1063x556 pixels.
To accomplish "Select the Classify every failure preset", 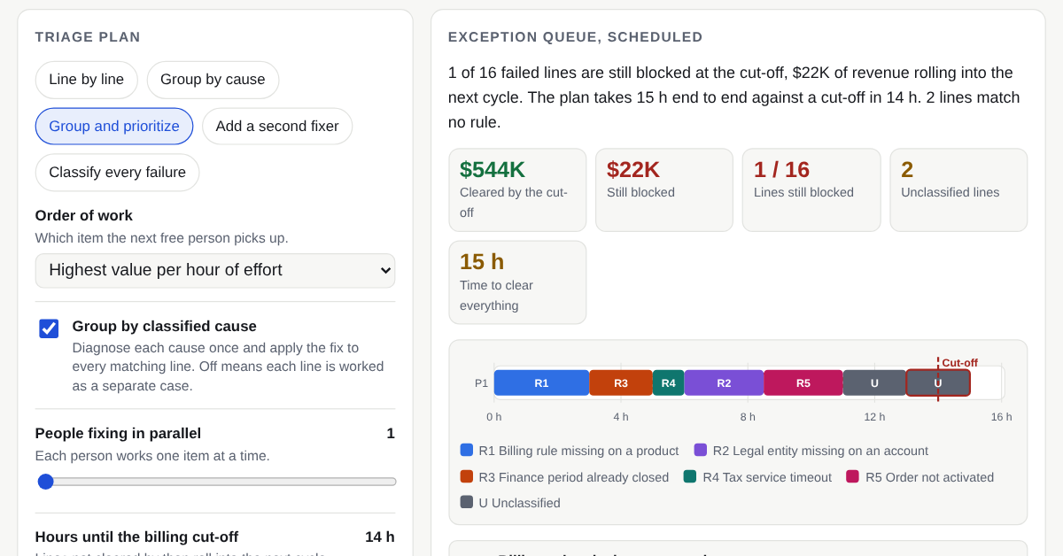I will 118,173.
